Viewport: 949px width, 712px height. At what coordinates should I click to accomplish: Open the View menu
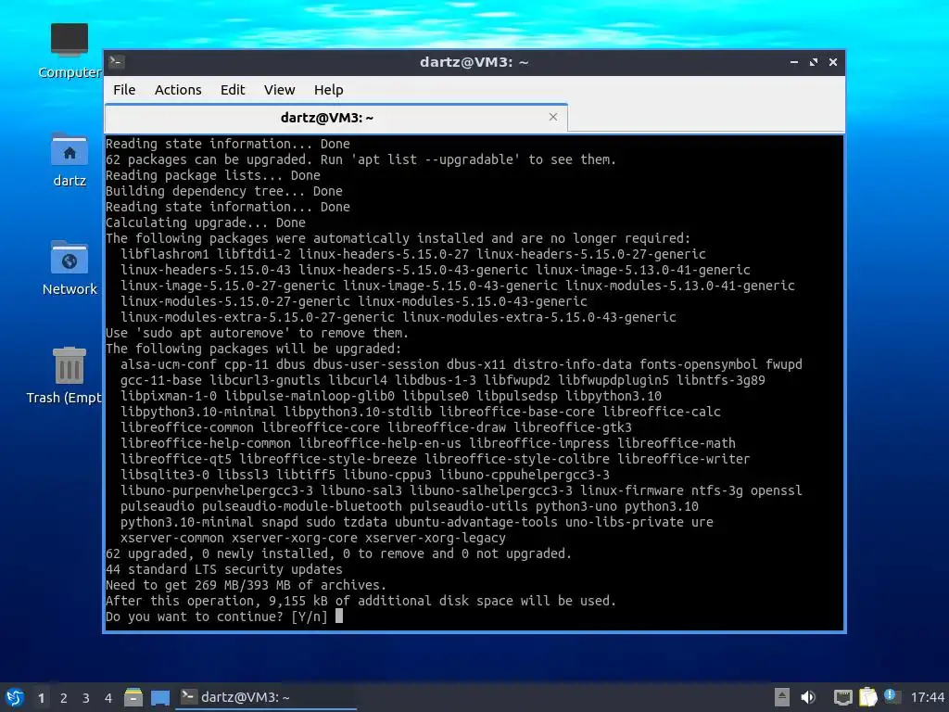click(x=279, y=90)
